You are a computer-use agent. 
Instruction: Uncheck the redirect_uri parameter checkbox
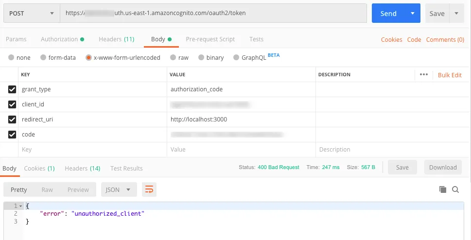[12, 120]
